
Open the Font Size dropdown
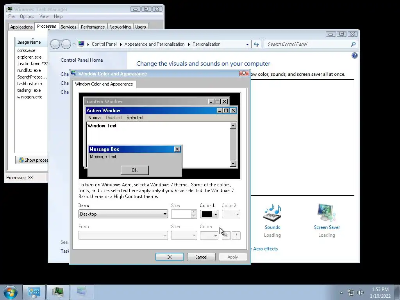pos(184,236)
